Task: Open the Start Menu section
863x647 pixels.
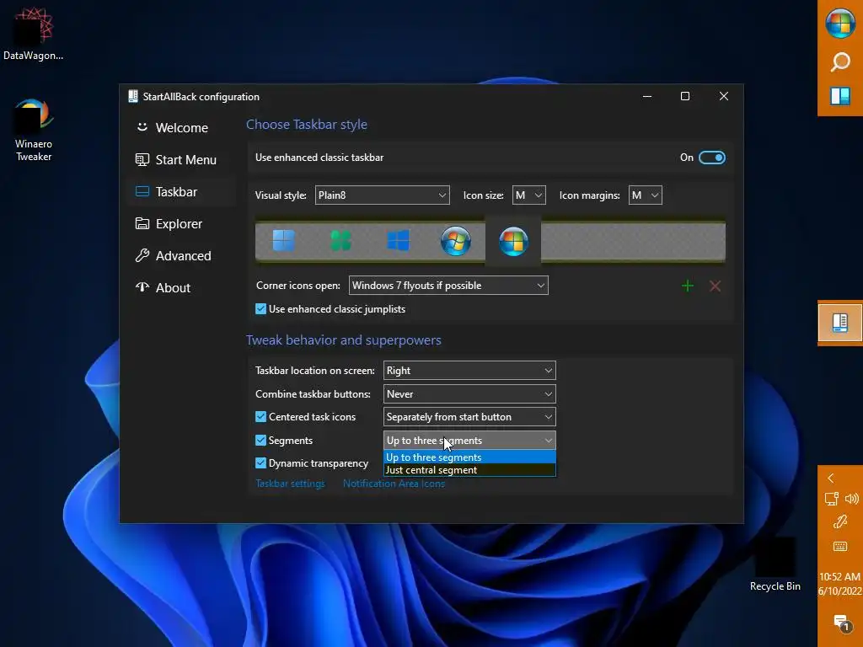Action: coord(182,160)
